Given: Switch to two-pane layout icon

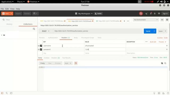Looking at the screenshot, I should pyautogui.click(x=159, y=93).
